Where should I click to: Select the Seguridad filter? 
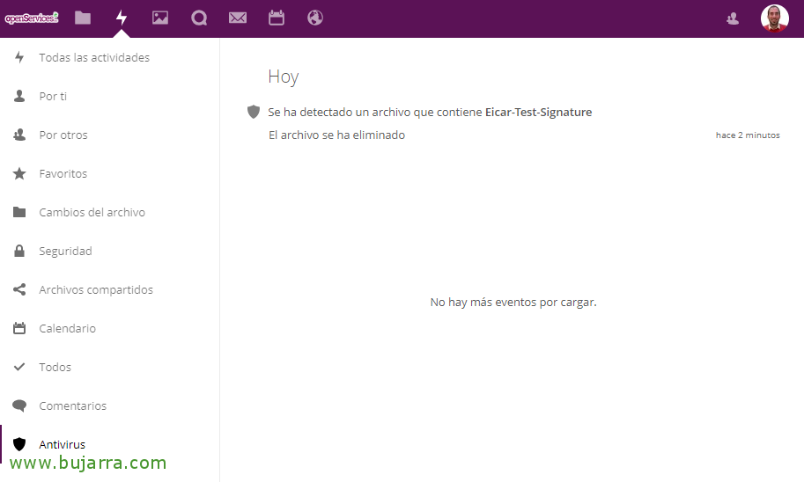tap(65, 252)
